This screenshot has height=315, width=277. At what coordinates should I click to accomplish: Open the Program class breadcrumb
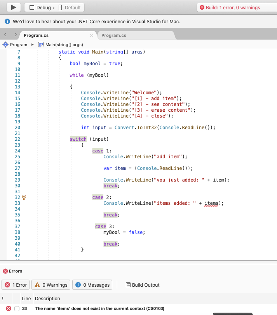coord(19,45)
